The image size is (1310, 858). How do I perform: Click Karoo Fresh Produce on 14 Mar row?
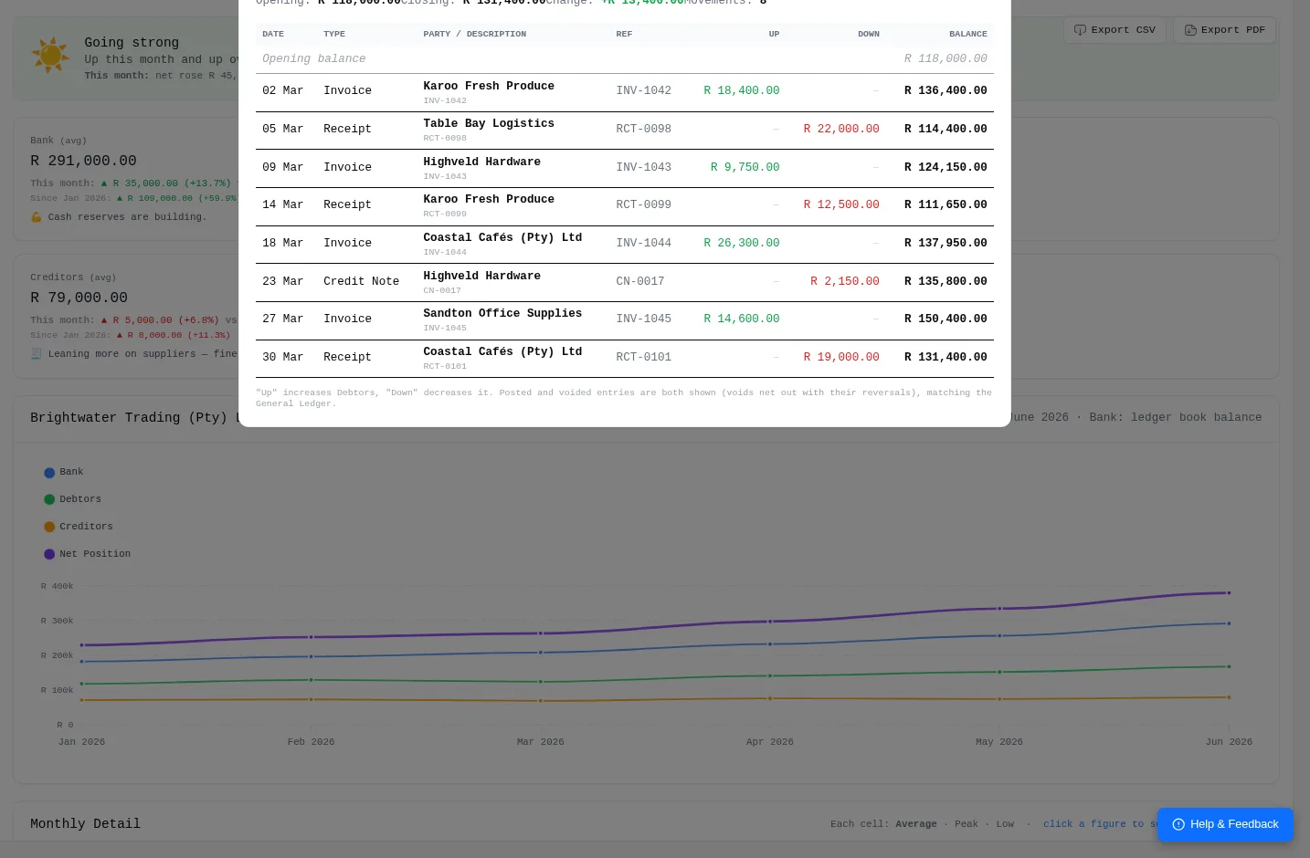489,200
